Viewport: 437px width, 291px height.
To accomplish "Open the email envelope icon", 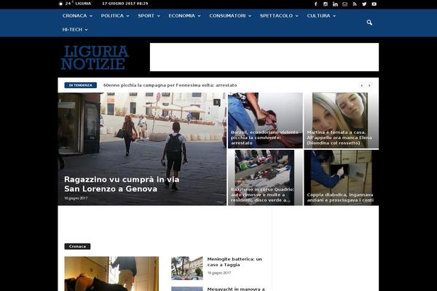I will coord(345,4).
